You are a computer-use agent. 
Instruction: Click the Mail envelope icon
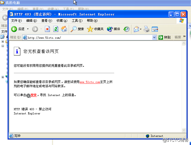tap(136, 29)
